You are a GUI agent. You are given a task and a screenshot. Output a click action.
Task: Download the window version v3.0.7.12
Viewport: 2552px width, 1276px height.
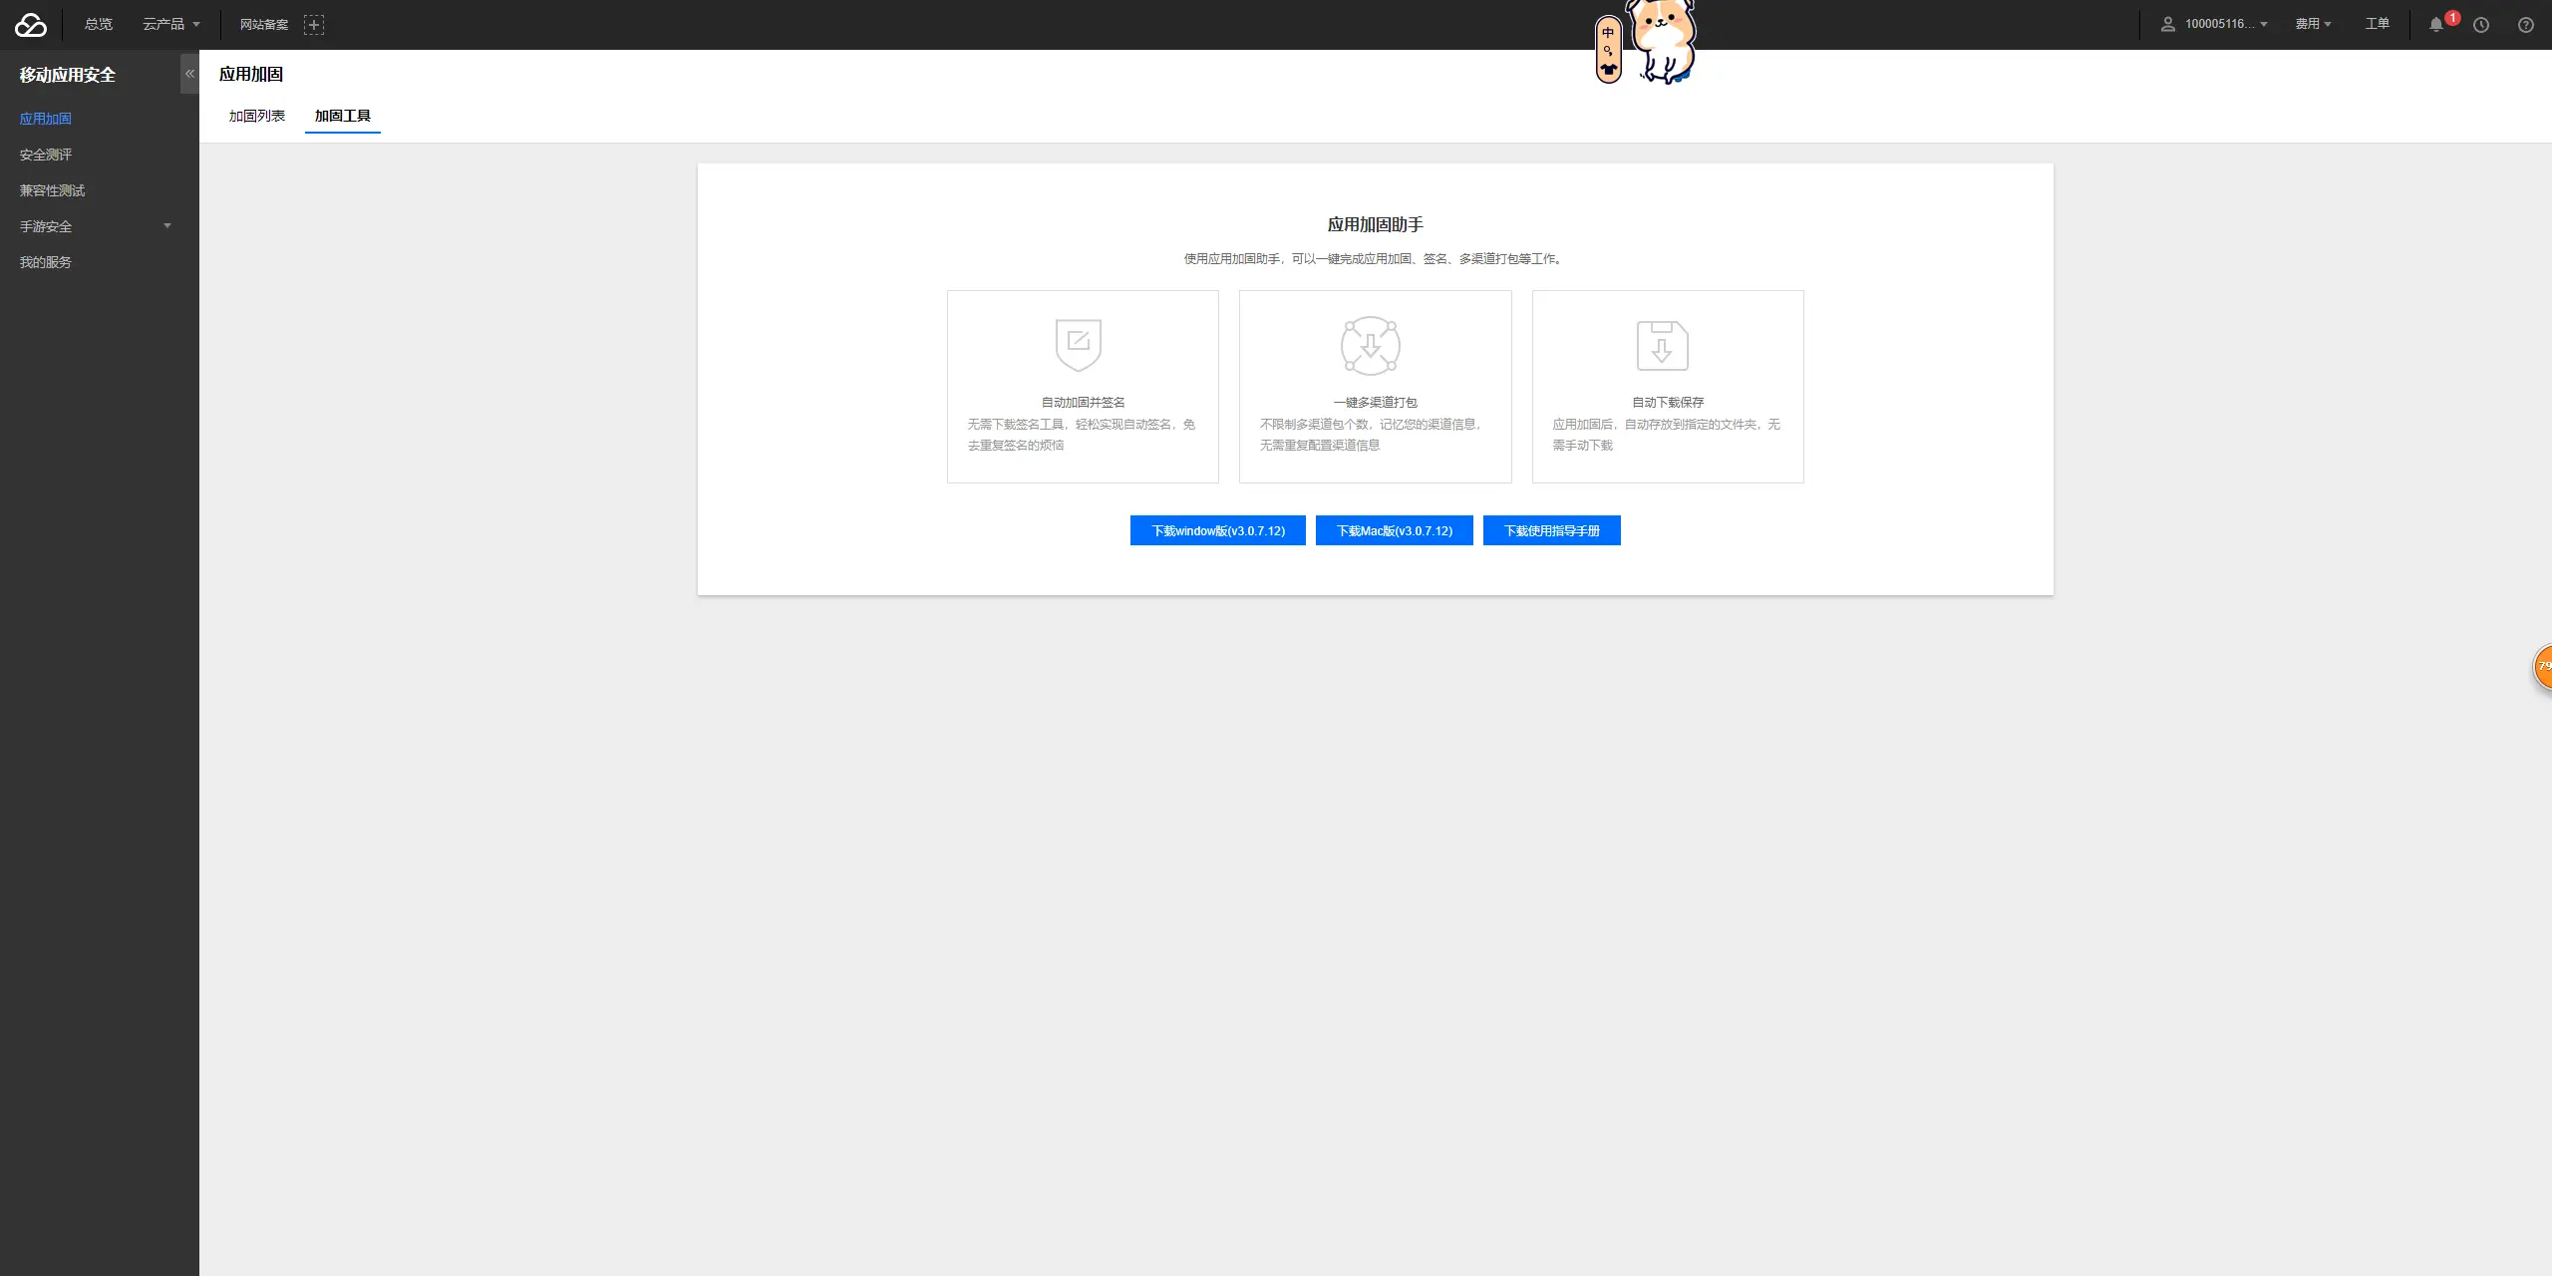coord(1217,530)
